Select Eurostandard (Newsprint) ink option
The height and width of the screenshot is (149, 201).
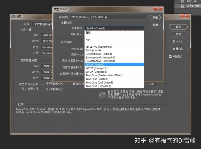[114, 57]
